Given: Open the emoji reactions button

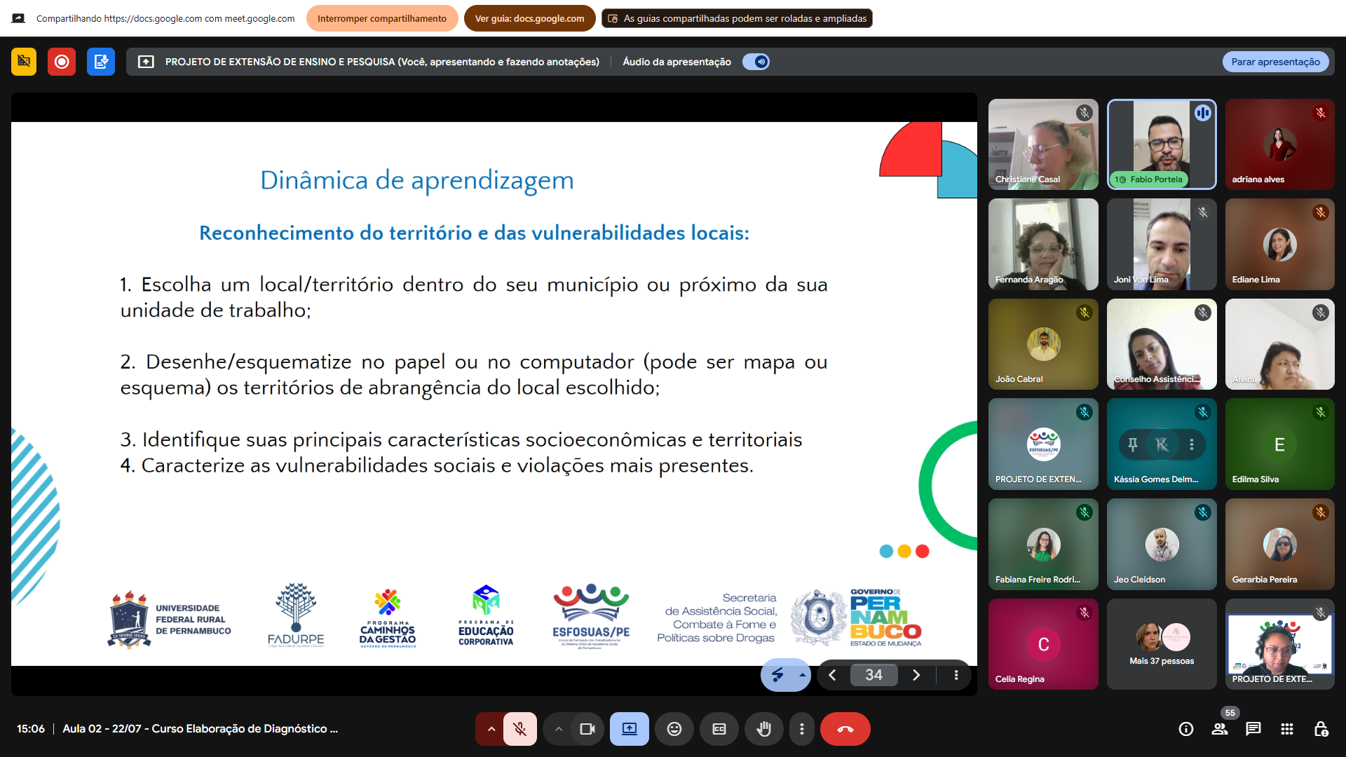Looking at the screenshot, I should click(x=674, y=729).
